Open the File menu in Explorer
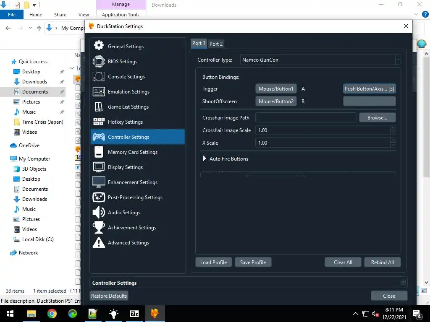 [x=12, y=15]
